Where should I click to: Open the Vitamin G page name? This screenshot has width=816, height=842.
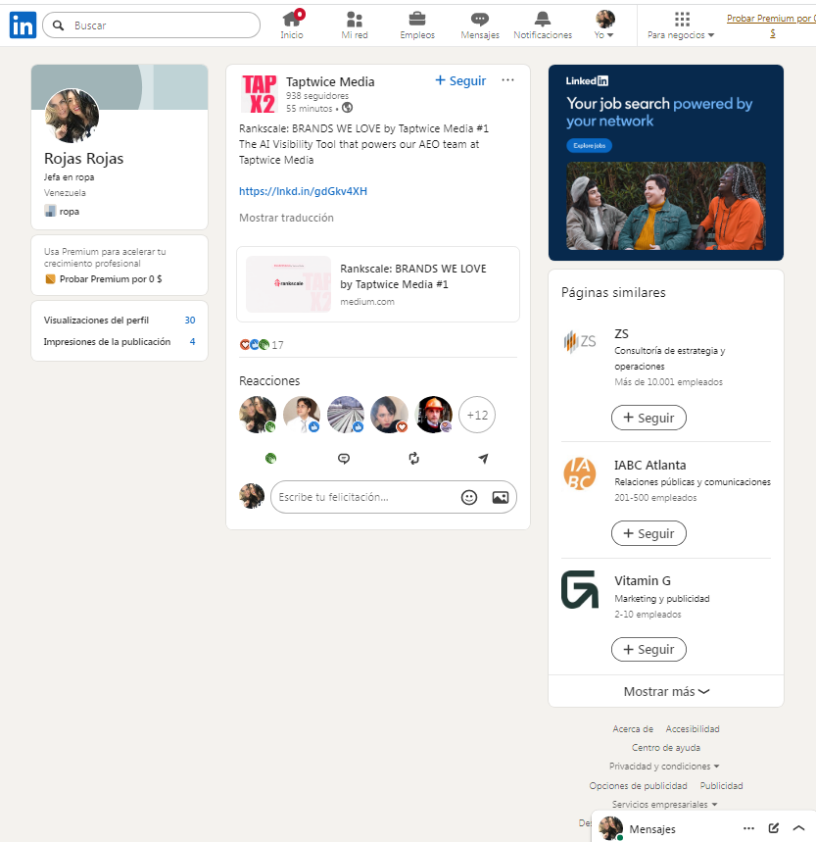[643, 581]
